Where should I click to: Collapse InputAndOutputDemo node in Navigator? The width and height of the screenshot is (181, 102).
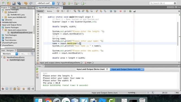pos(2,57)
